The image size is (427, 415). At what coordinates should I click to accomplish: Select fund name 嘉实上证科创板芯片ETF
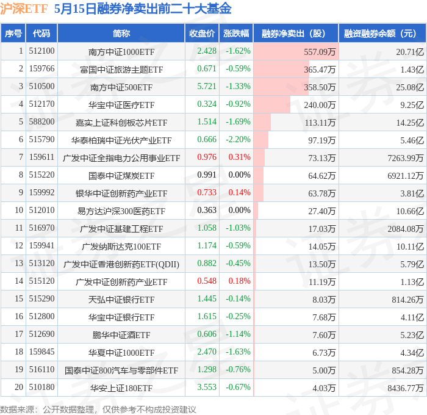click(x=121, y=123)
